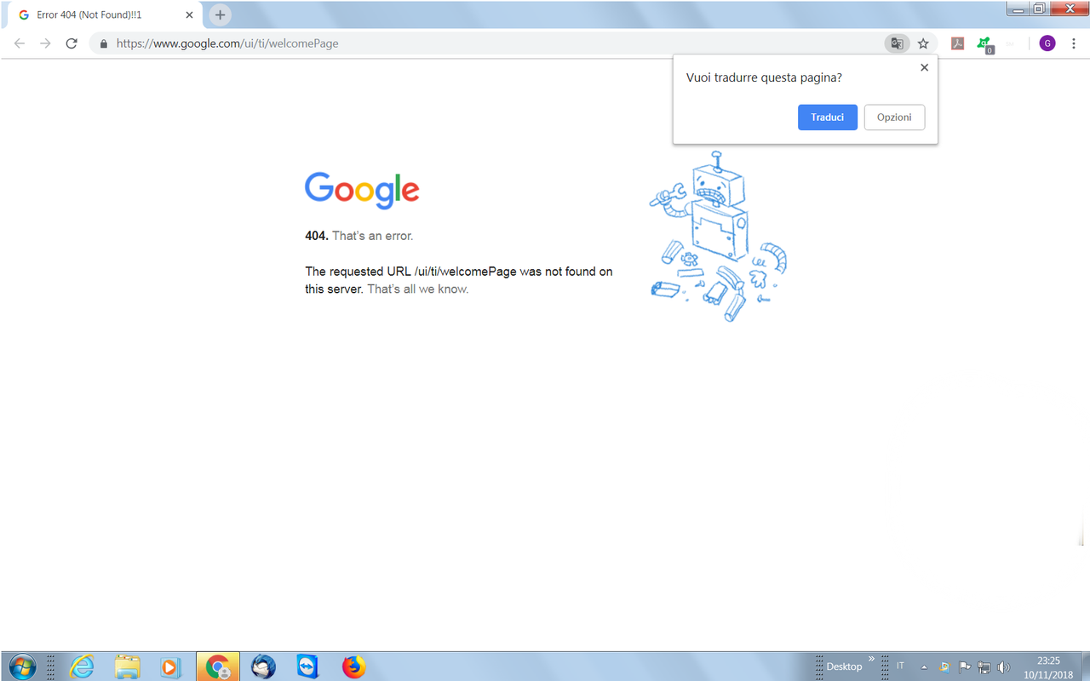1090x681 pixels.
Task: Bookmark this page with the star icon
Action: coord(923,43)
